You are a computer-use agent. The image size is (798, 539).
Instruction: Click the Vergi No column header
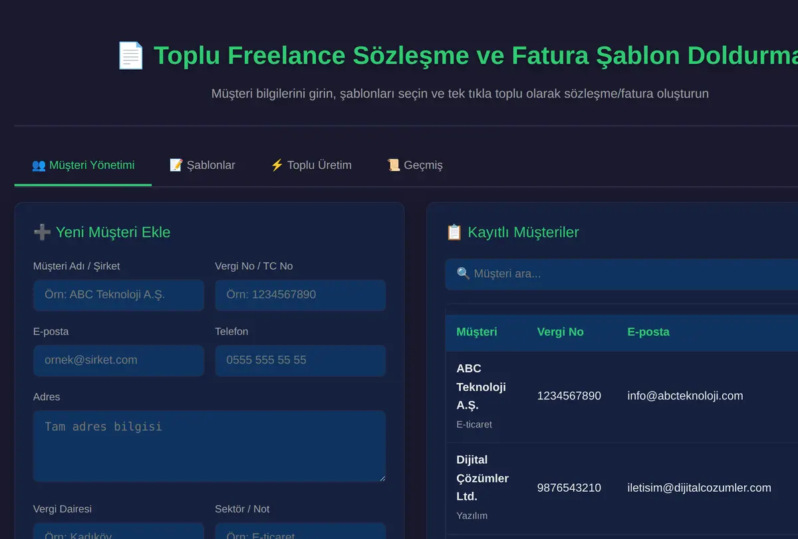coord(561,332)
